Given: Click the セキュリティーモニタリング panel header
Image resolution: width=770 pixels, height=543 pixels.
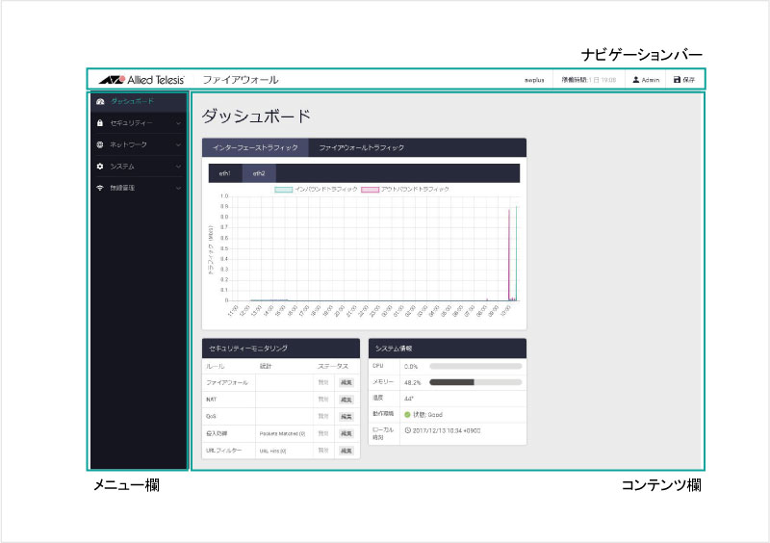Looking at the screenshot, I should pyautogui.click(x=281, y=349).
